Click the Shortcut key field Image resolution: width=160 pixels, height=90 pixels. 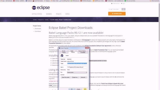[77, 70]
